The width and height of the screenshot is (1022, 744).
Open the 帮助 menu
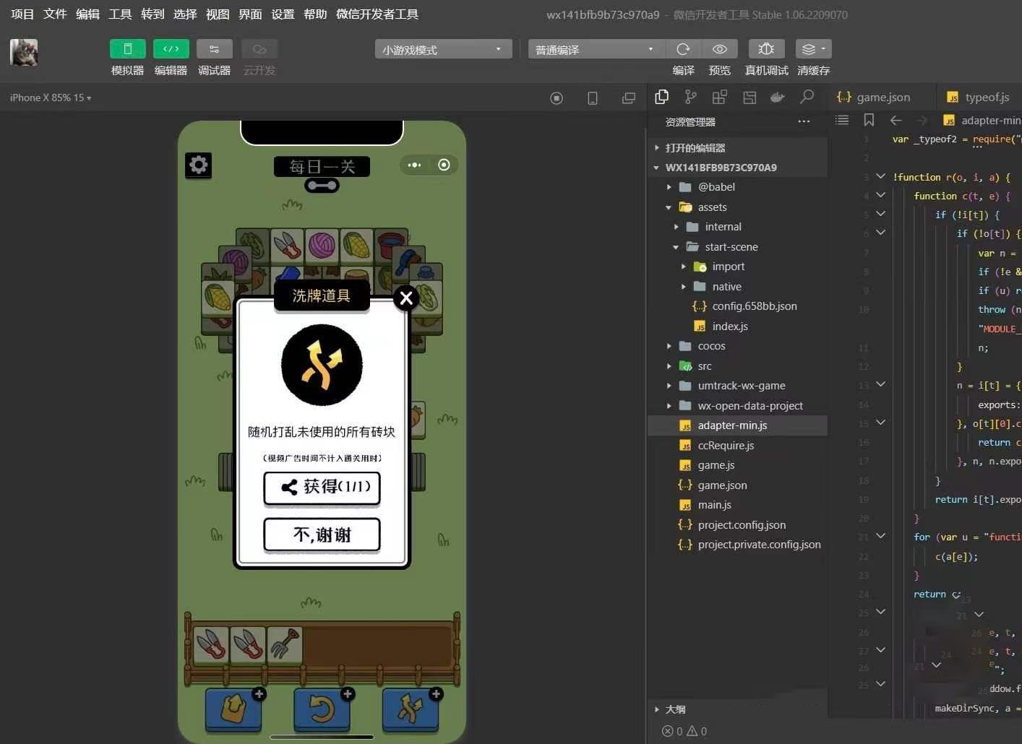pos(315,14)
